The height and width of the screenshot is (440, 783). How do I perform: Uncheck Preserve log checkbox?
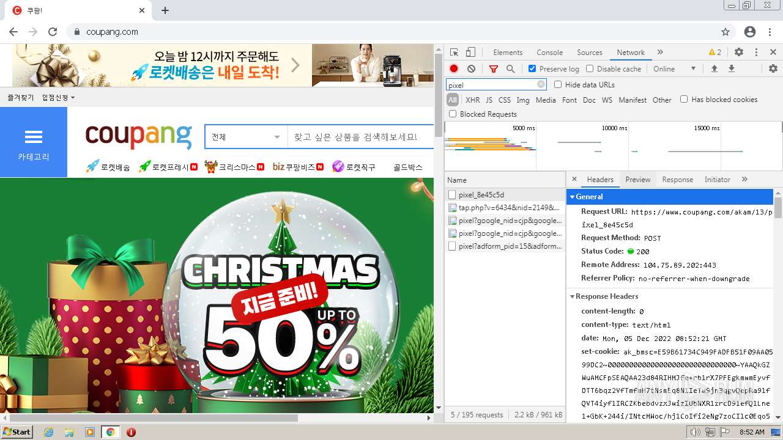532,69
